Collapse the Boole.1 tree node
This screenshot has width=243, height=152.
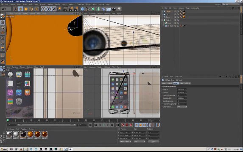(162, 20)
